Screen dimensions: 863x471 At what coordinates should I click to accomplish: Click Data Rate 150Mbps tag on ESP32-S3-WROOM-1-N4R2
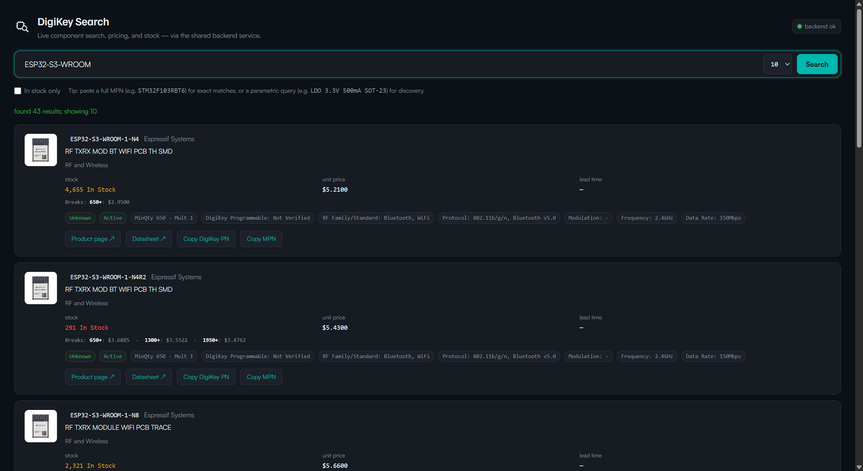713,356
